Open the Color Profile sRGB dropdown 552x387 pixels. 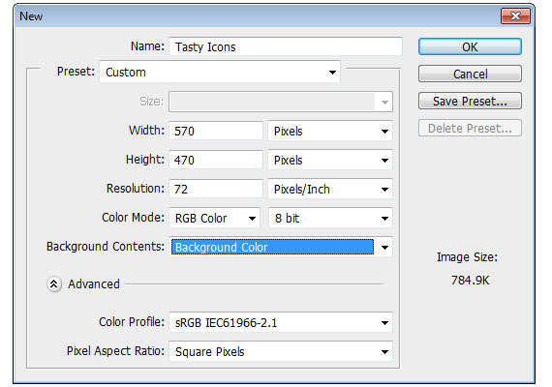click(x=281, y=322)
